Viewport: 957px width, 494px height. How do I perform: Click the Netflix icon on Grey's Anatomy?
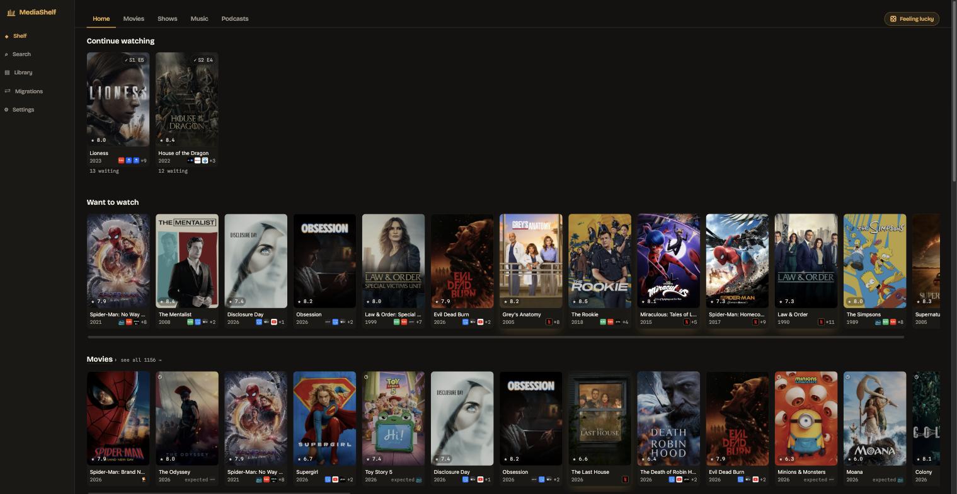[x=549, y=322]
